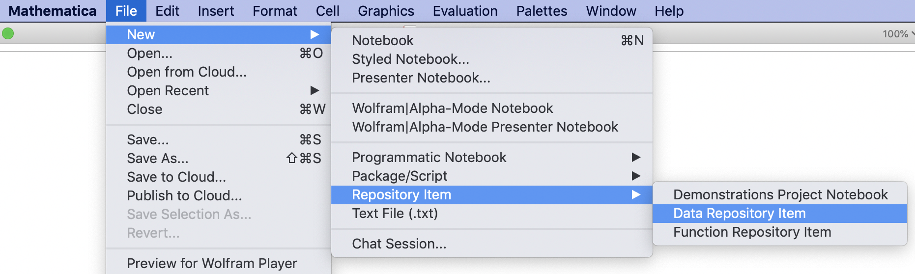Viewport: 915px width, 274px height.
Task: Choose Save to Cloud
Action: (x=176, y=177)
